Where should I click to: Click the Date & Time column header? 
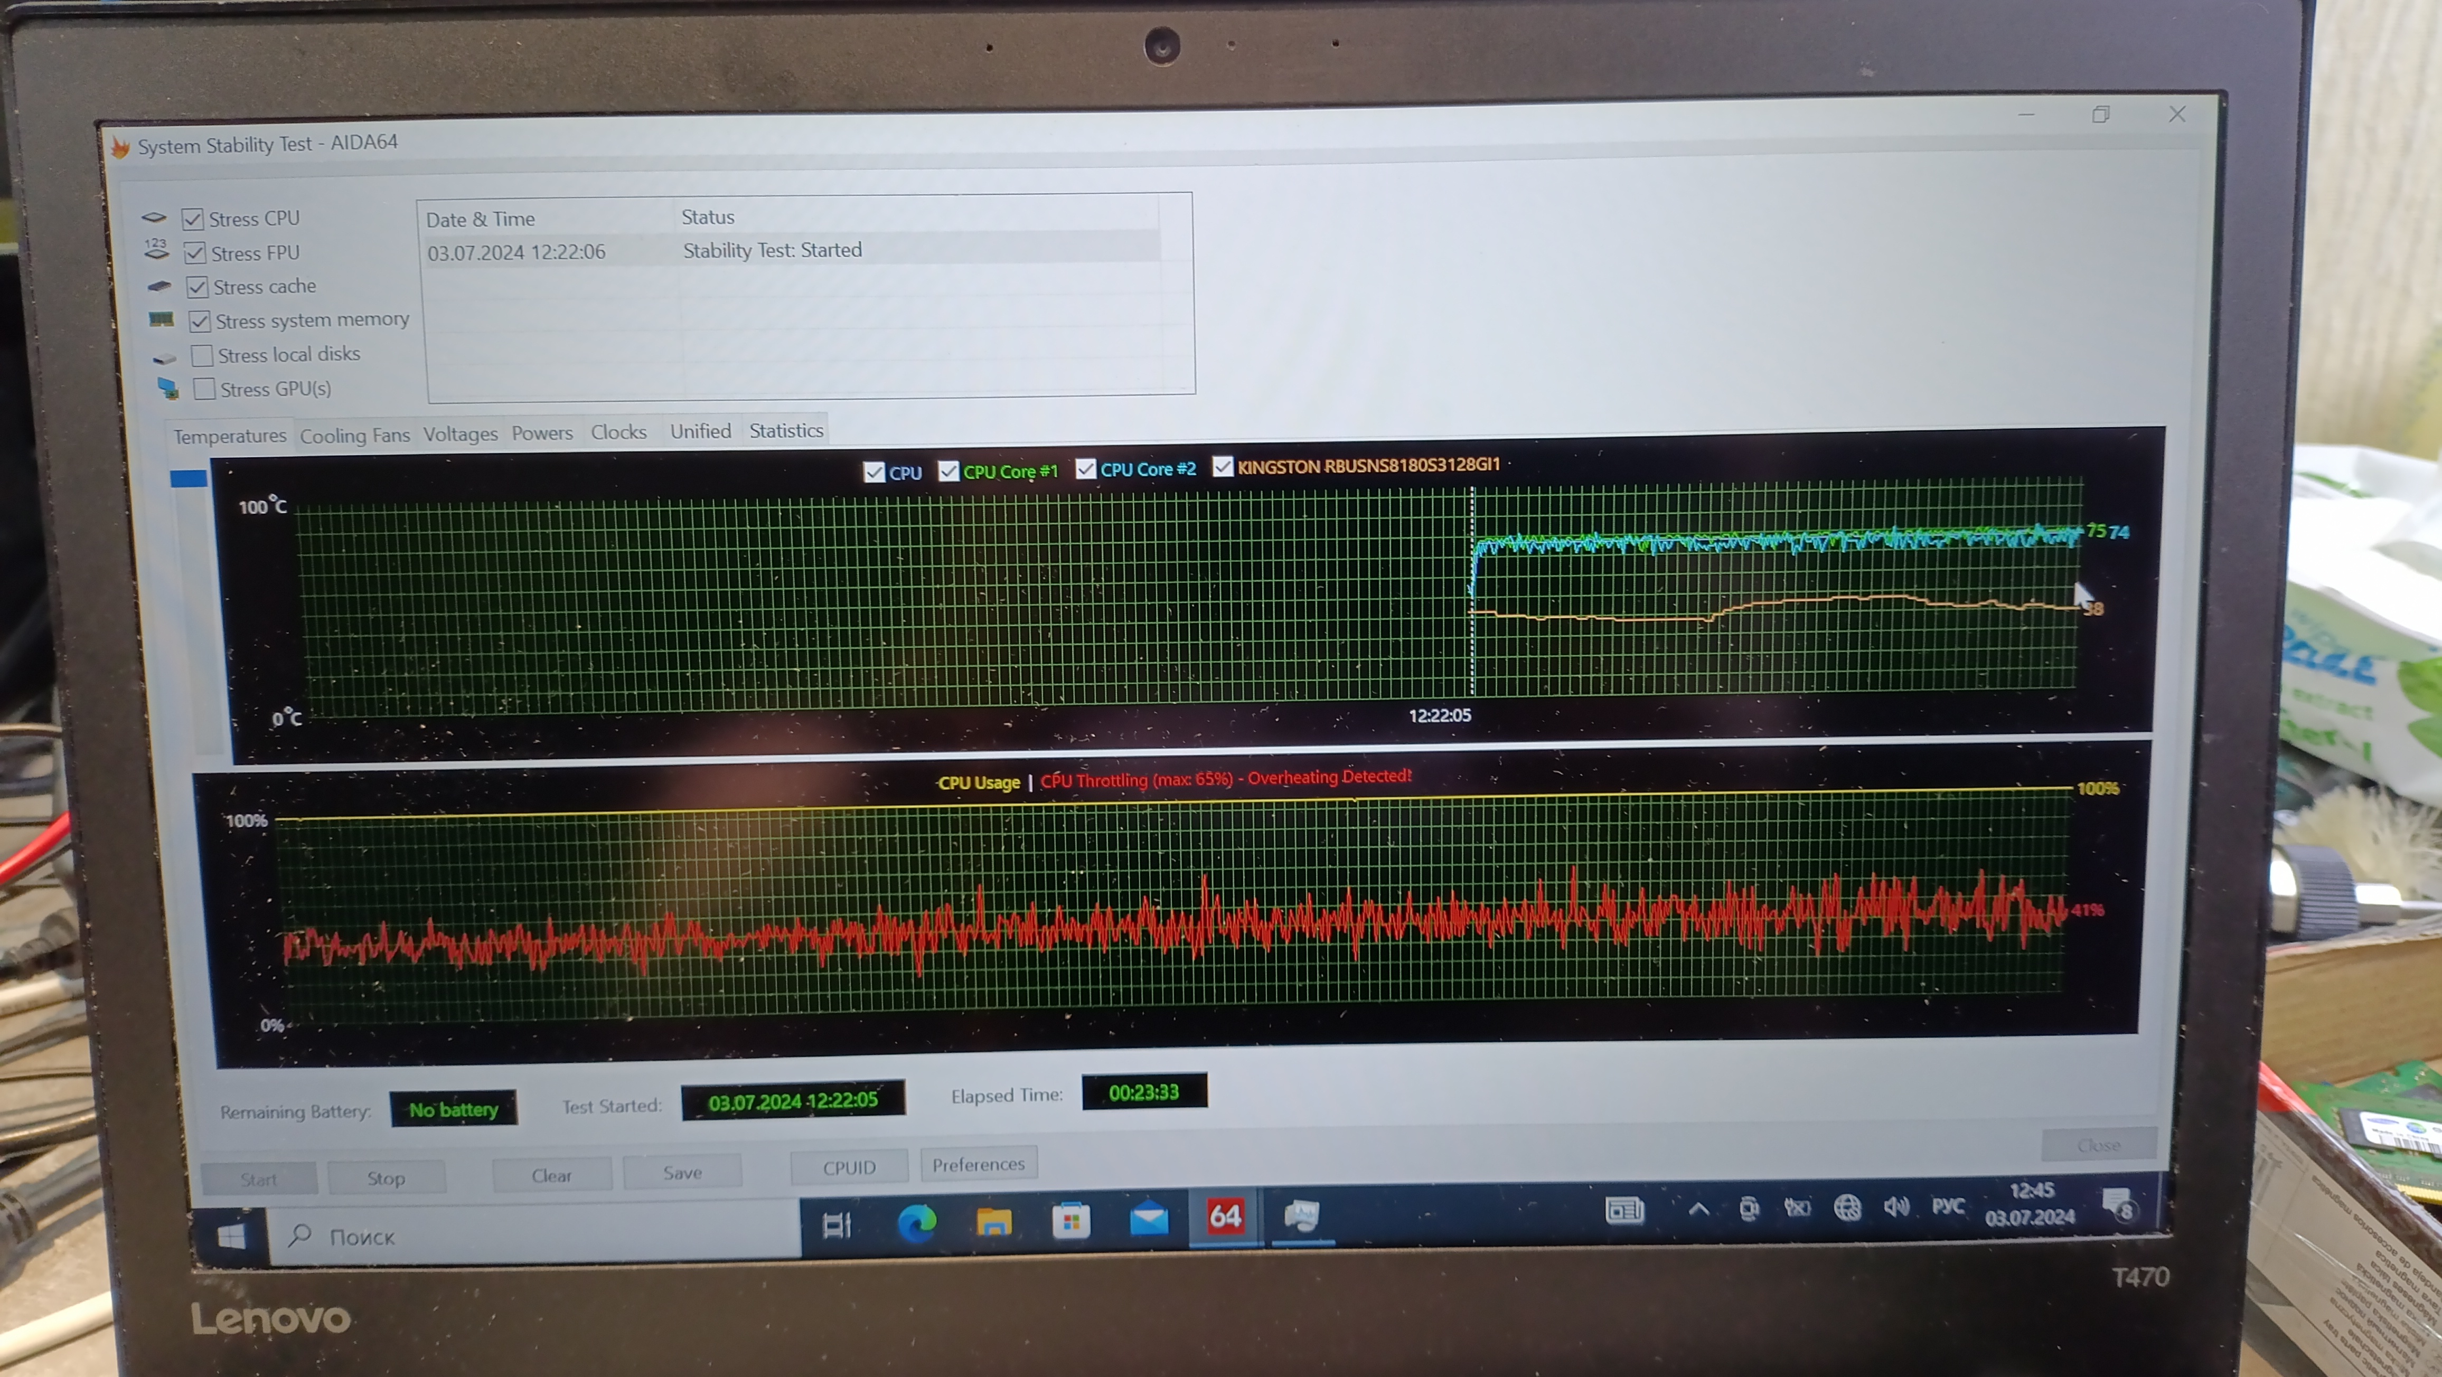[x=480, y=219]
